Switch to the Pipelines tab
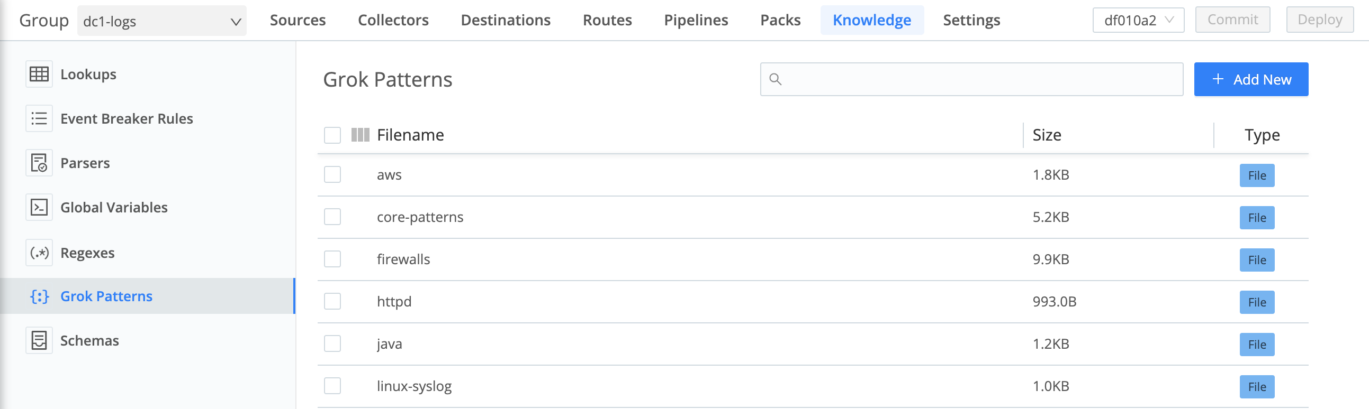Screen dimensions: 1369x409 (x=696, y=20)
